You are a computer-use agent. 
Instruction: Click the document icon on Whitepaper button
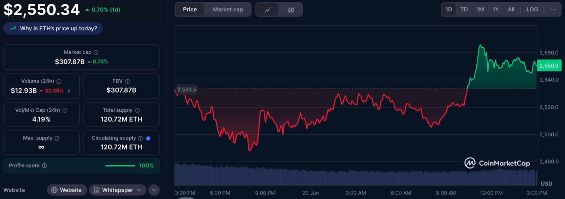96,190
